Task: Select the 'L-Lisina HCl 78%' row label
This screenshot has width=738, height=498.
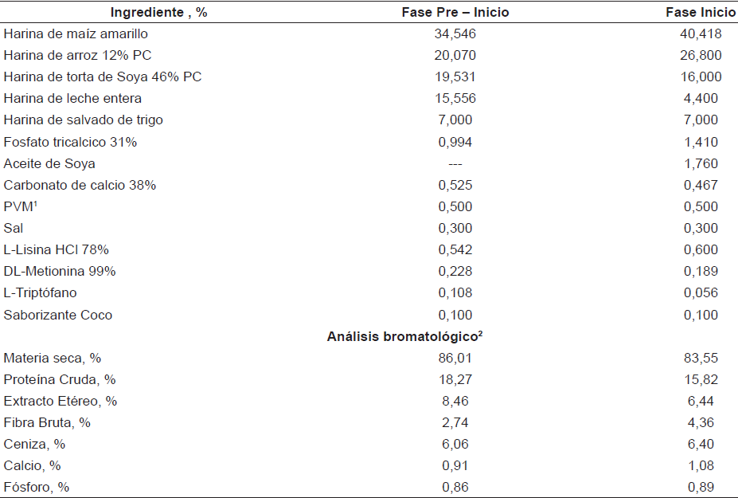Action: (56, 249)
